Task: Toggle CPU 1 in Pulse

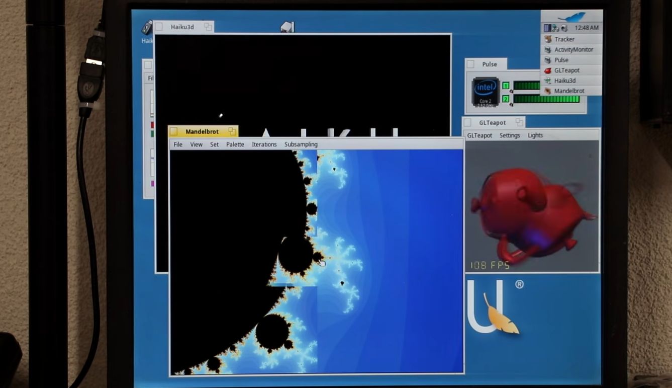Action: [506, 86]
